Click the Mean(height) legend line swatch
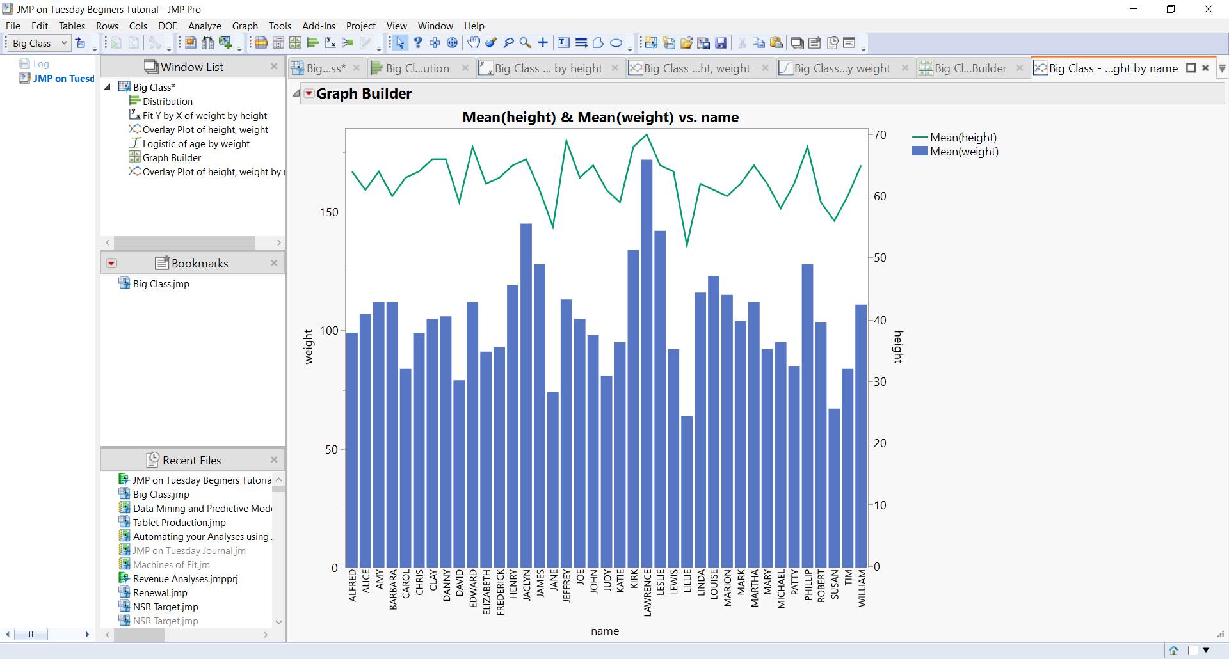This screenshot has height=659, width=1229. click(x=919, y=137)
